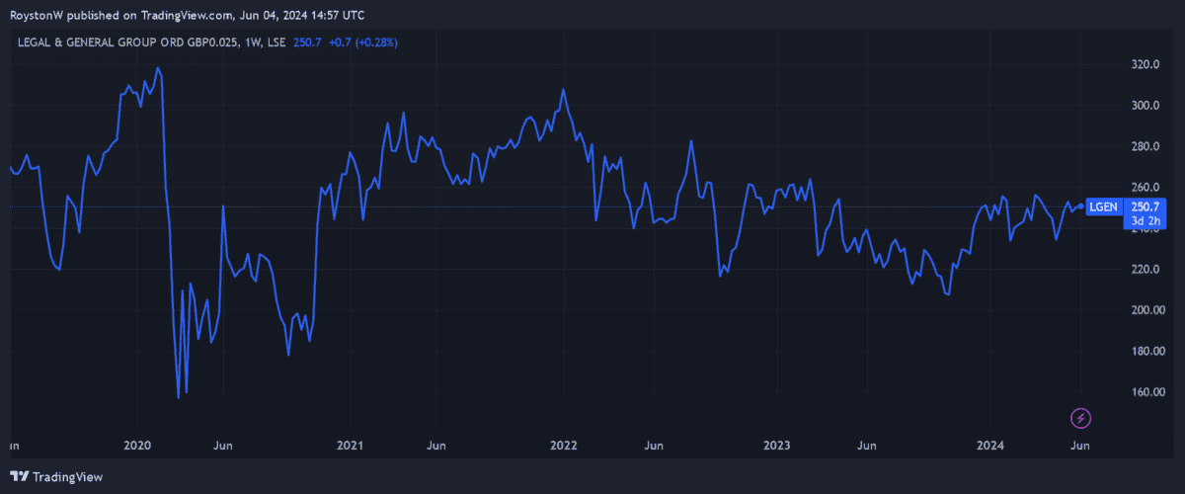This screenshot has width=1185, height=494.
Task: Select the 2022 label on time axis
Action: (x=564, y=447)
